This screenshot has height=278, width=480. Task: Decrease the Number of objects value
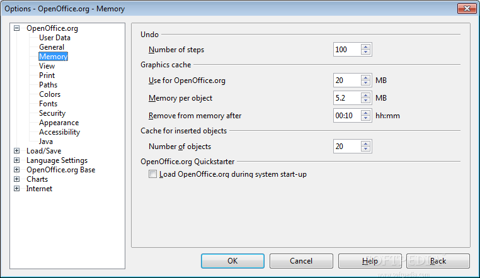pos(365,149)
